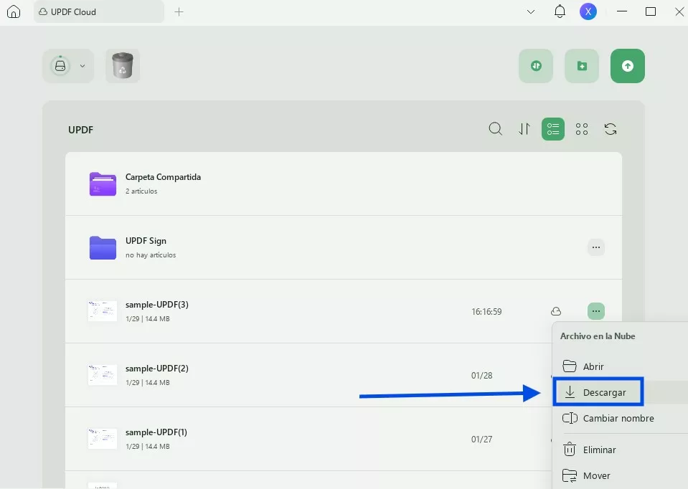Search files in UPDF Cloud

tap(496, 129)
